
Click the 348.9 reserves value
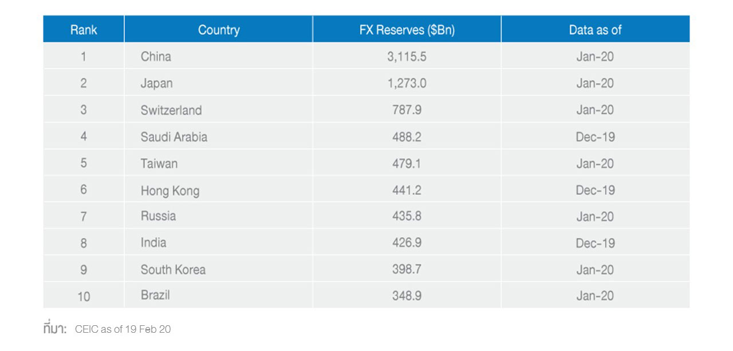407,296
